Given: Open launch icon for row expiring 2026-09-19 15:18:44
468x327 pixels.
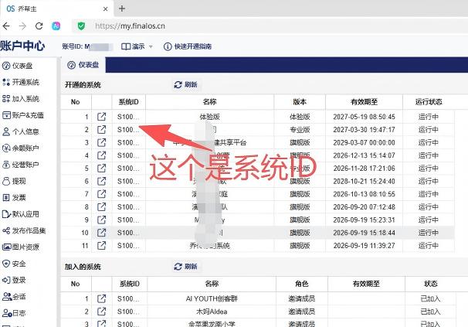Looking at the screenshot, I should click(101, 233).
